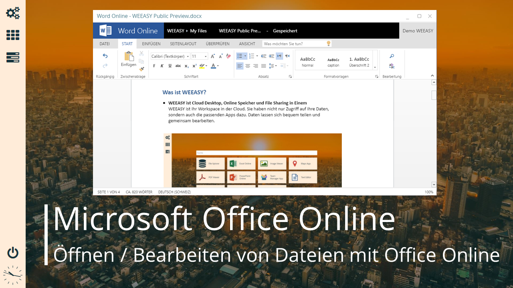Click Demo WEEASY account name
Screen dimensions: 513x288
click(x=418, y=31)
